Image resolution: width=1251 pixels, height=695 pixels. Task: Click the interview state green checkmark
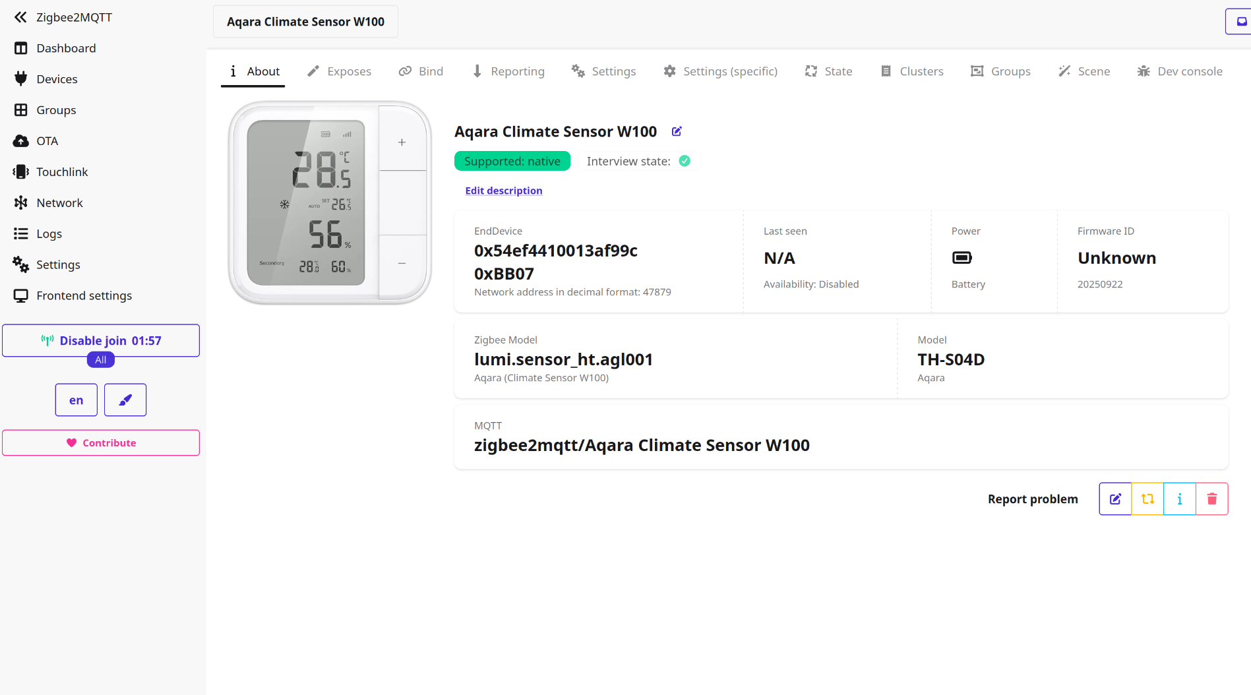point(685,162)
